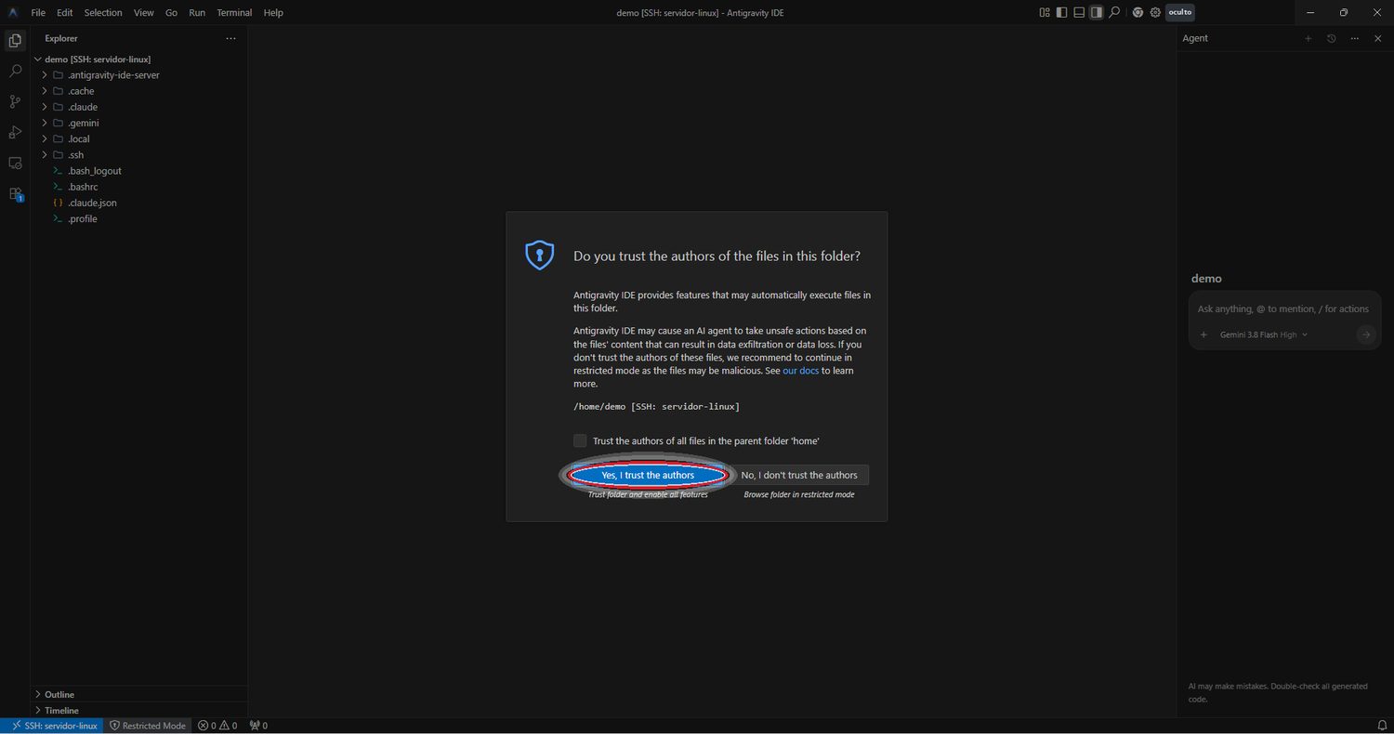Click the SSH: servidor-linux remote status indicator

[x=54, y=726]
